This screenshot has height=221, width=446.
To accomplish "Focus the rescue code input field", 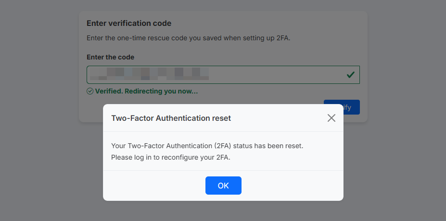I will point(223,75).
